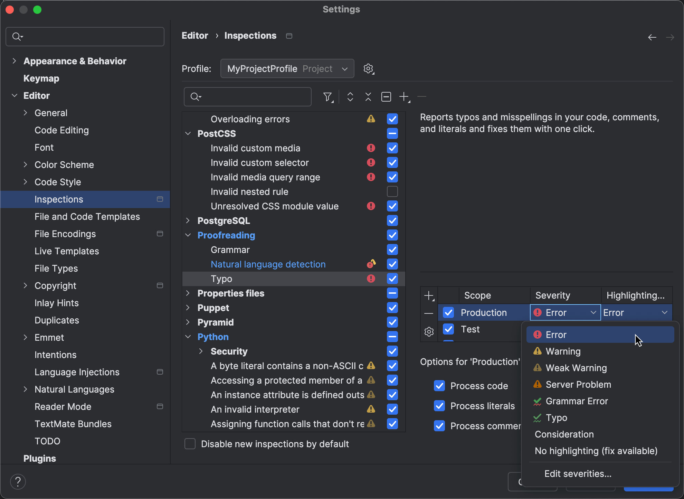Image resolution: width=684 pixels, height=499 pixels.
Task: Click inside the inspections search field
Action: click(x=247, y=97)
